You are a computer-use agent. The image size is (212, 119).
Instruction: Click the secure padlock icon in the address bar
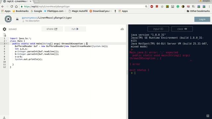pyautogui.click(x=22, y=7)
